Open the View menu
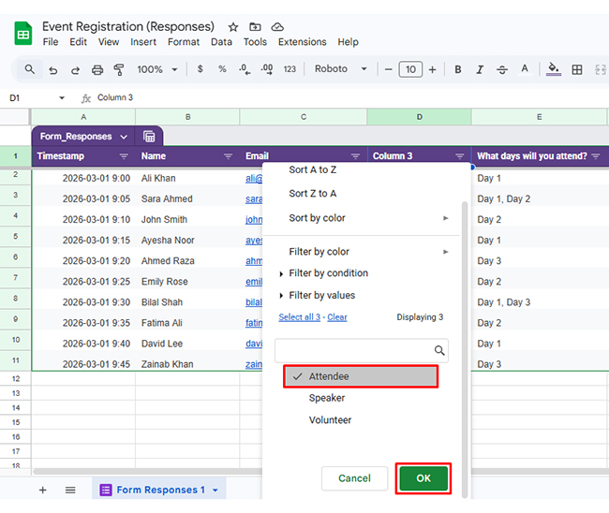609x513 pixels. (109, 42)
